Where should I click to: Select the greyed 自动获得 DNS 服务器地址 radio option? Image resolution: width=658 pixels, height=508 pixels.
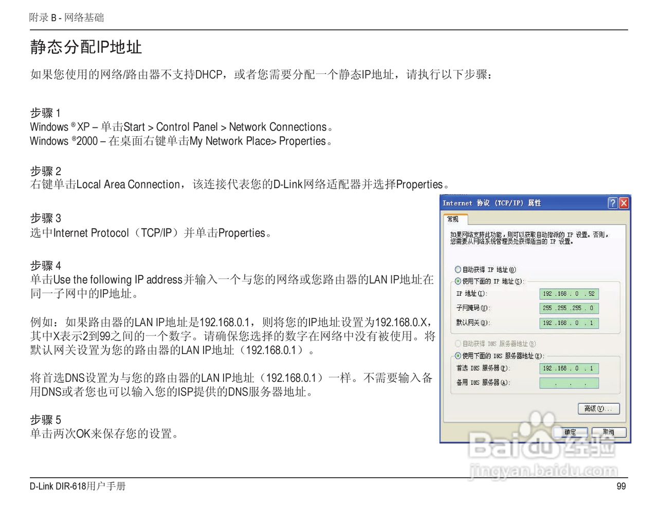coord(458,344)
